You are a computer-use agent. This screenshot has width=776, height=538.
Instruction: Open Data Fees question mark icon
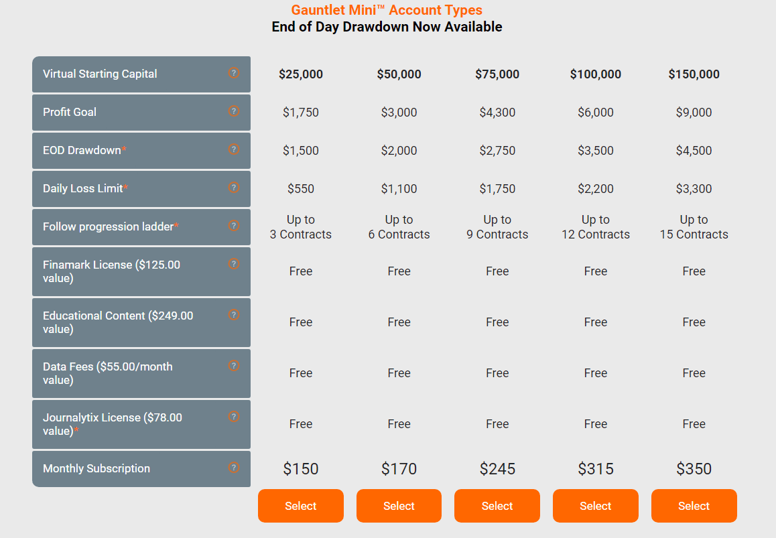(234, 366)
